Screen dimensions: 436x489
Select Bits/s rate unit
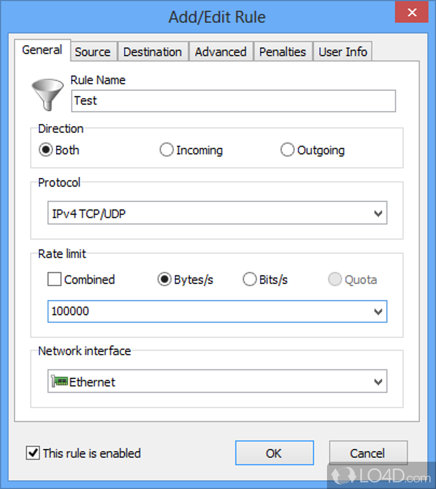point(250,280)
